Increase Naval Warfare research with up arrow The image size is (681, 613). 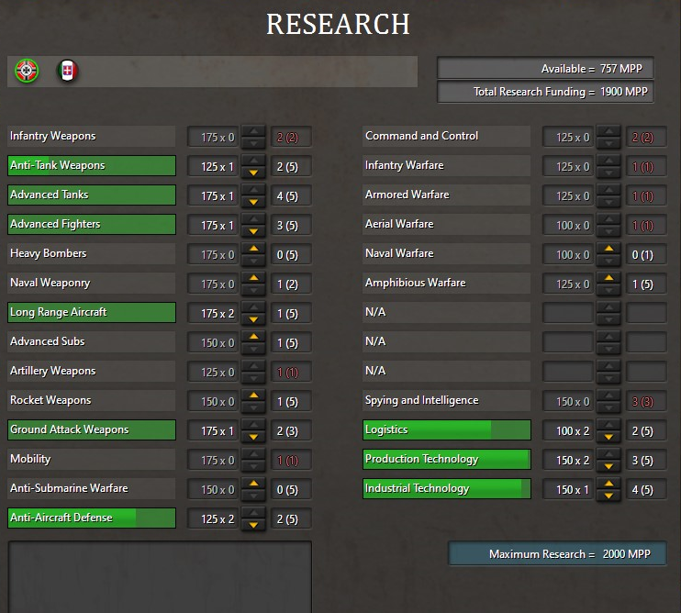tap(608, 249)
